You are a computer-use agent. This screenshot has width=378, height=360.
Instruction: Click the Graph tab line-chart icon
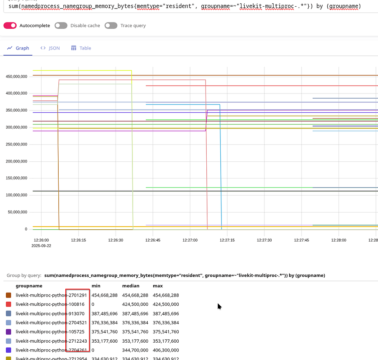(x=10, y=48)
